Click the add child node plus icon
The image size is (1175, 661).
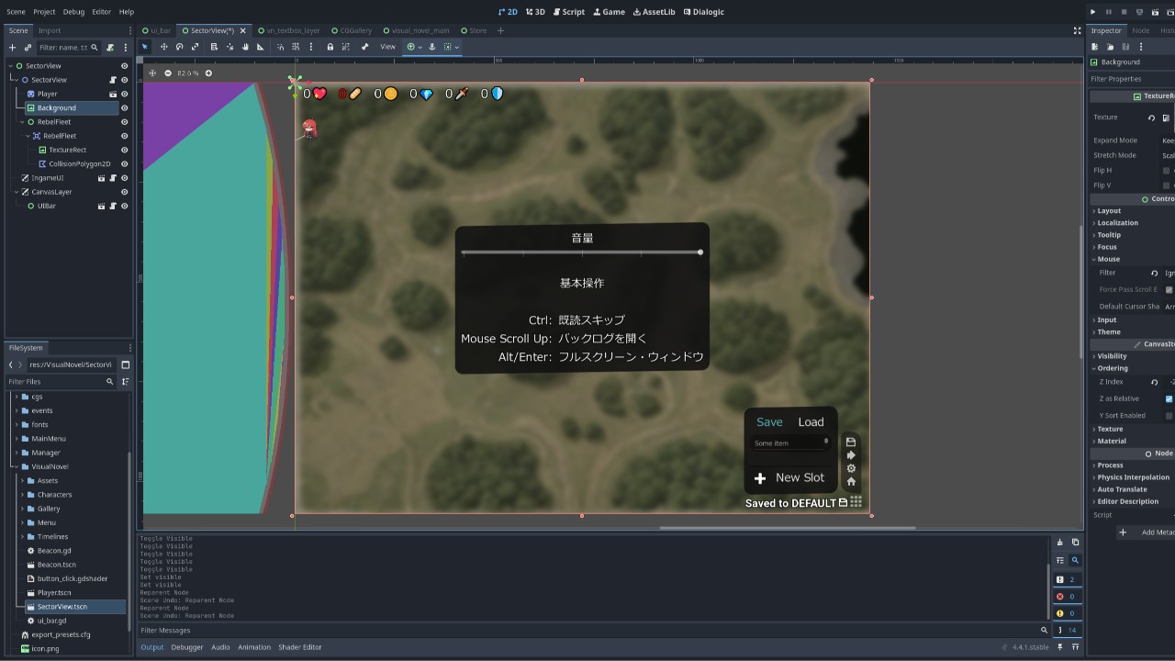[13, 47]
